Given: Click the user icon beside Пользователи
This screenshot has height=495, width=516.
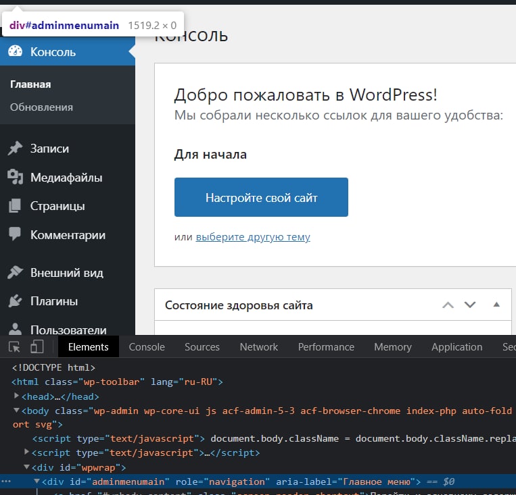Looking at the screenshot, I should 15,329.
